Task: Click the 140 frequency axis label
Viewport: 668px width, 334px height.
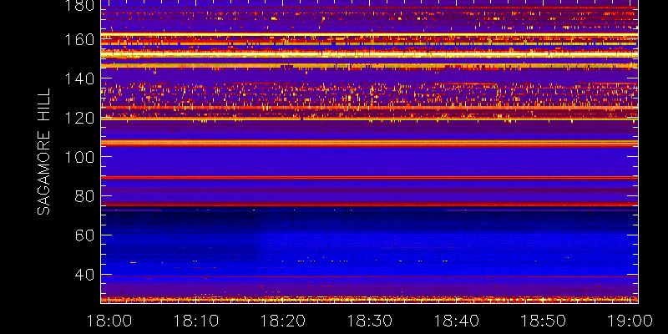Action: tap(79, 78)
